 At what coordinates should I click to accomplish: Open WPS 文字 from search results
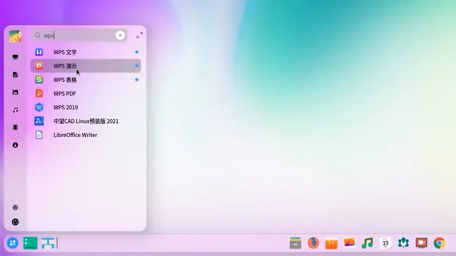(86, 52)
